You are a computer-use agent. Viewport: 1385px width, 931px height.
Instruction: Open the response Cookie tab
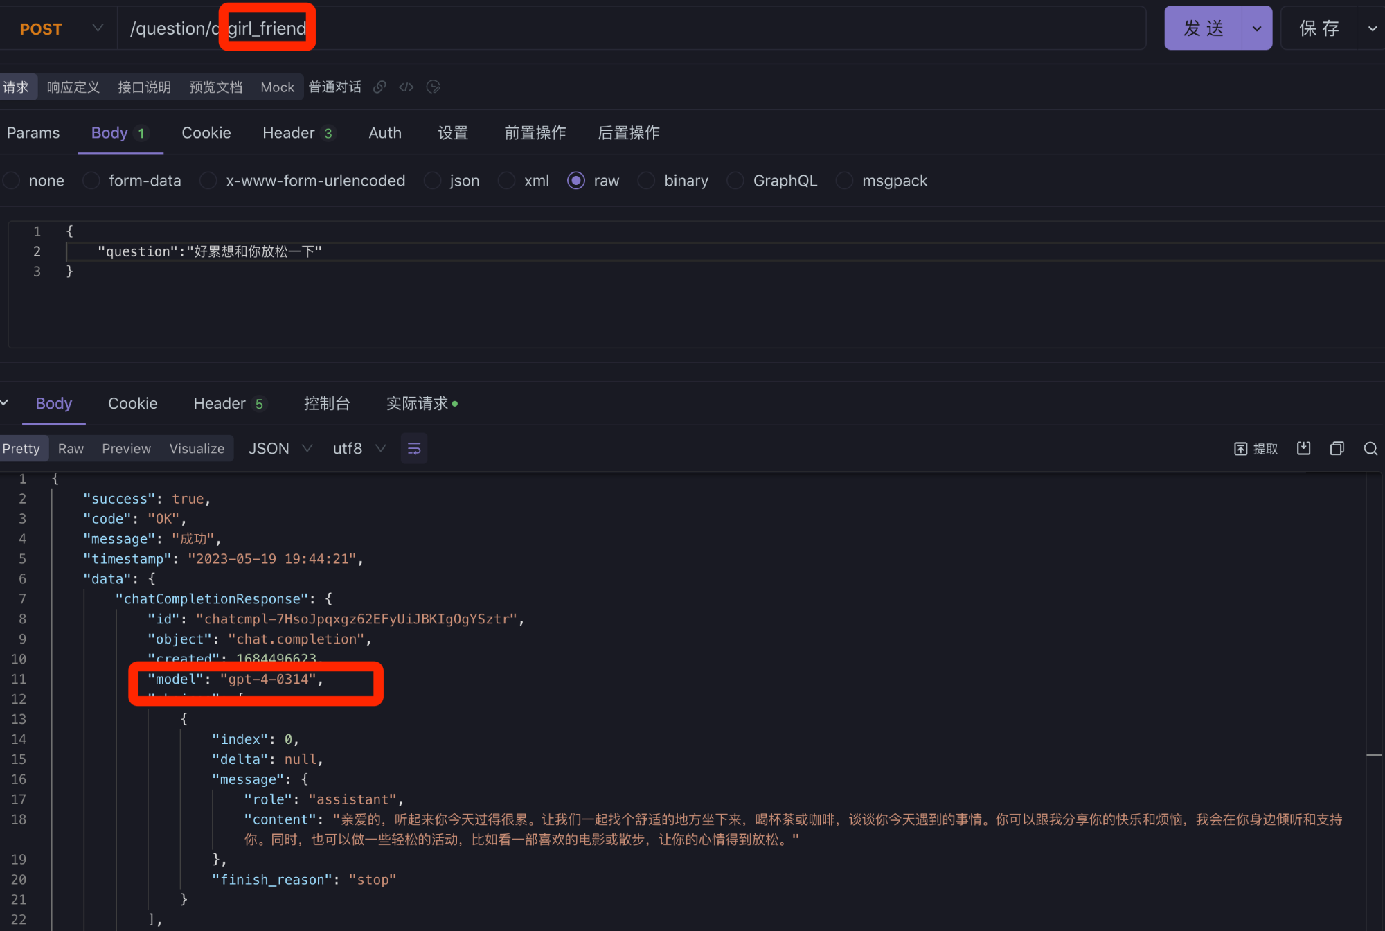[x=133, y=403]
